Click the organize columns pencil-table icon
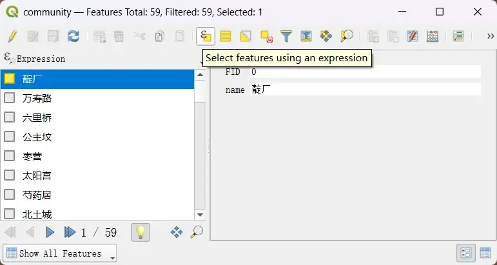The image size is (497, 265). pos(413,36)
